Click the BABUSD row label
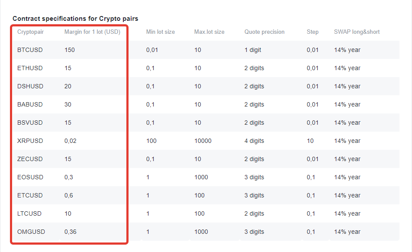This screenshot has width=412, height=252. pos(30,104)
